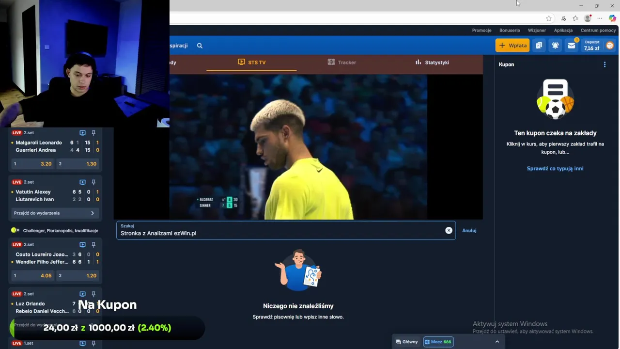Viewport: 620px width, 349px height.
Task: Open Wizjoner in top menu
Action: 537,30
